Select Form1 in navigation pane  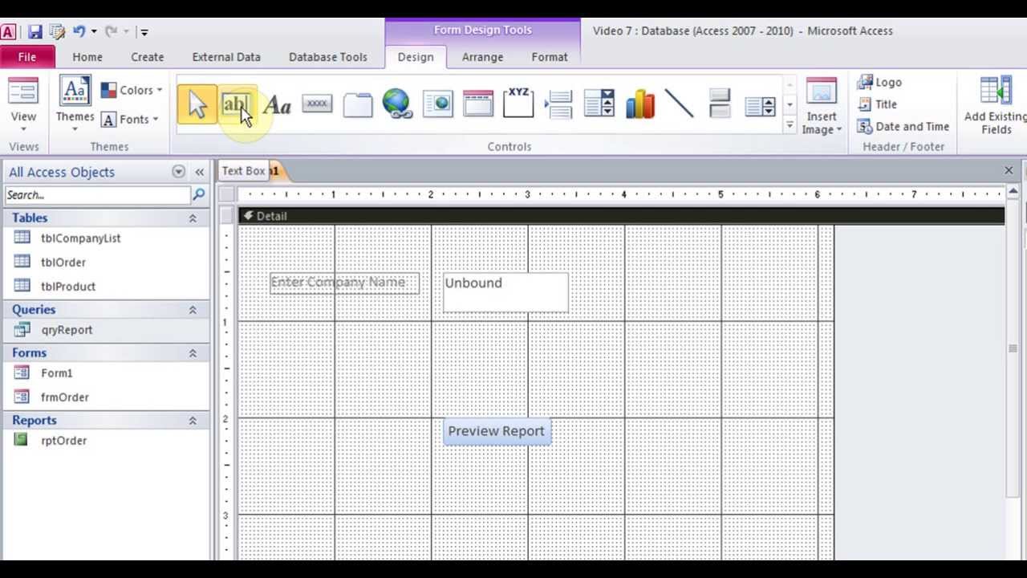click(x=57, y=373)
